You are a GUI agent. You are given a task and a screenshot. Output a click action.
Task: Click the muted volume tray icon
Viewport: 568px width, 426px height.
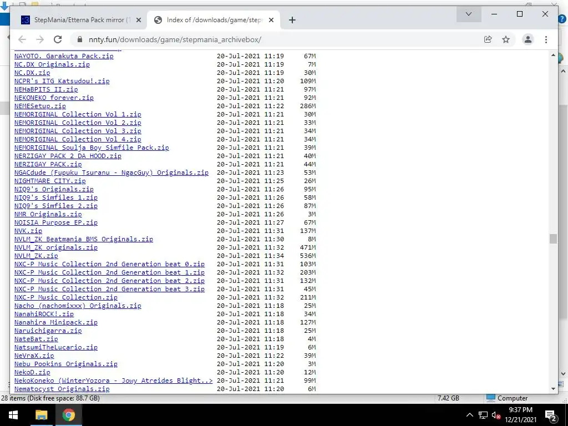[x=496, y=415]
